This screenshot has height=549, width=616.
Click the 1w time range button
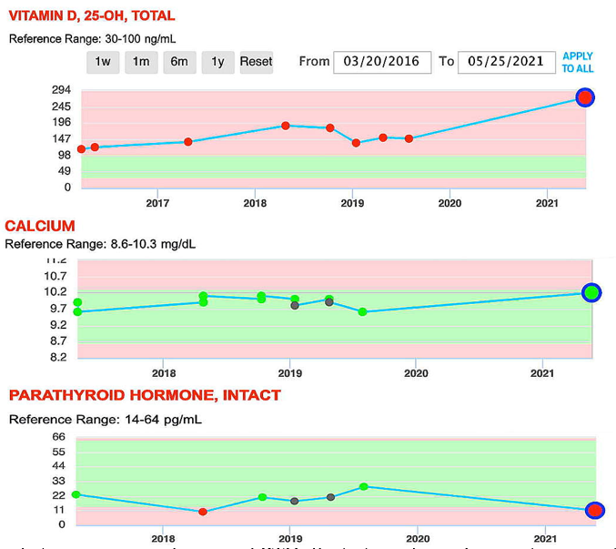104,62
